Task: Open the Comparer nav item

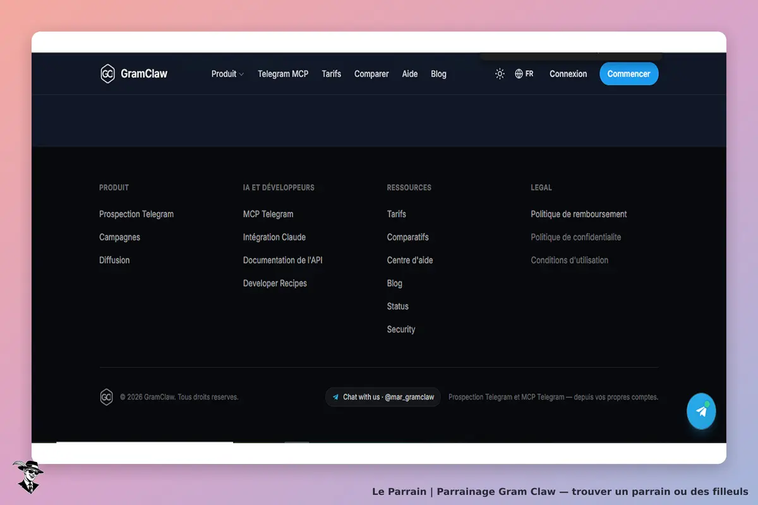Action: (x=371, y=74)
